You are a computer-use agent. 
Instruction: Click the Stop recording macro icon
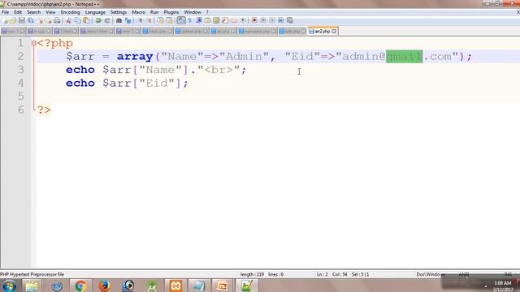(263, 20)
